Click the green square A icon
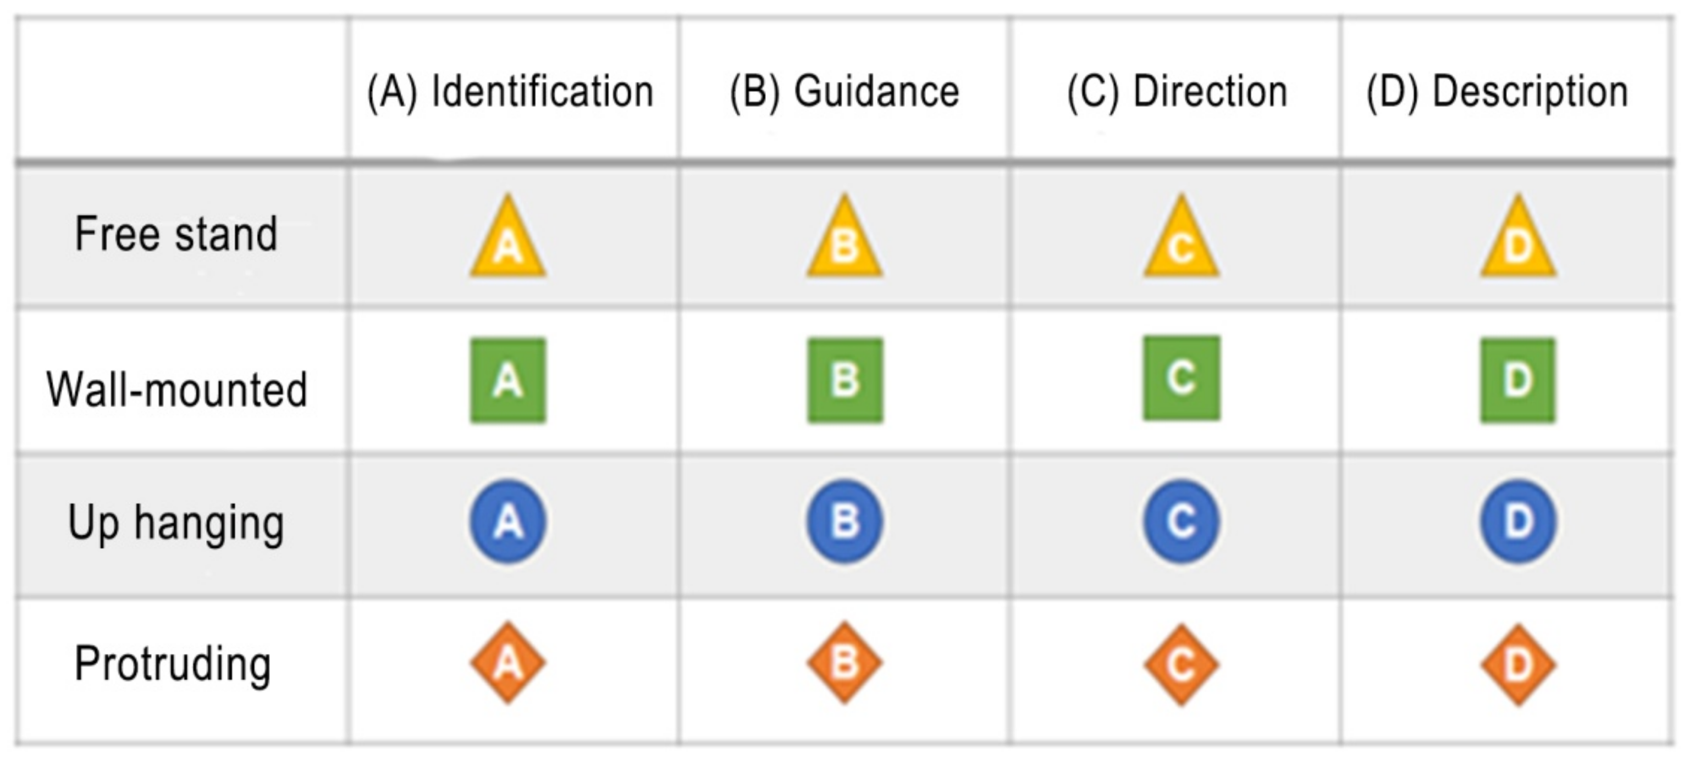 click(x=508, y=380)
